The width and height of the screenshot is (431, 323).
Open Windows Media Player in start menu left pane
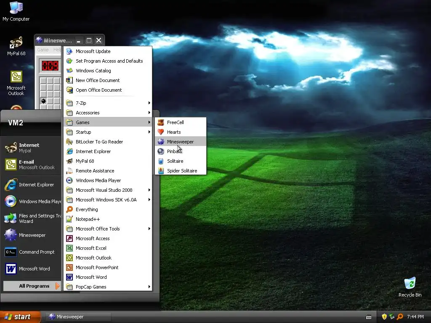pos(32,201)
